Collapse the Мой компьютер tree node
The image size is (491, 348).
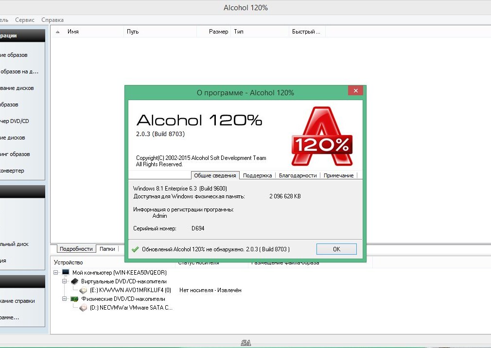click(x=56, y=273)
